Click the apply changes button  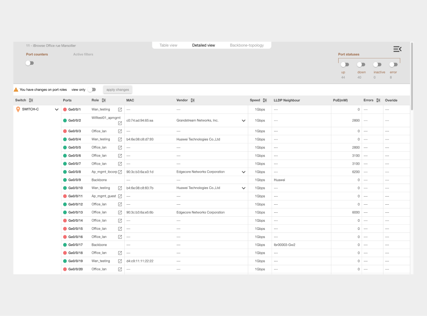coord(118,90)
